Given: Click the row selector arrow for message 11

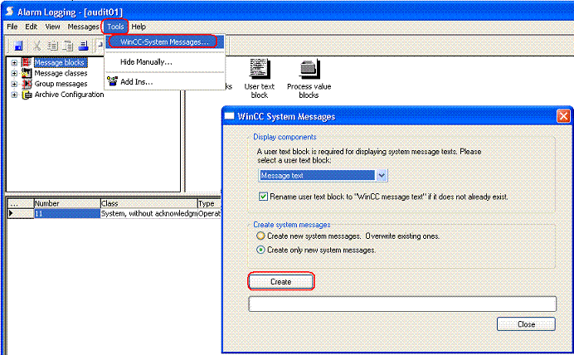Looking at the screenshot, I should 21,213.
